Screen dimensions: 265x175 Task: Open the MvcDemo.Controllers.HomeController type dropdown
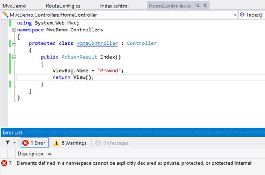pyautogui.click(x=235, y=15)
